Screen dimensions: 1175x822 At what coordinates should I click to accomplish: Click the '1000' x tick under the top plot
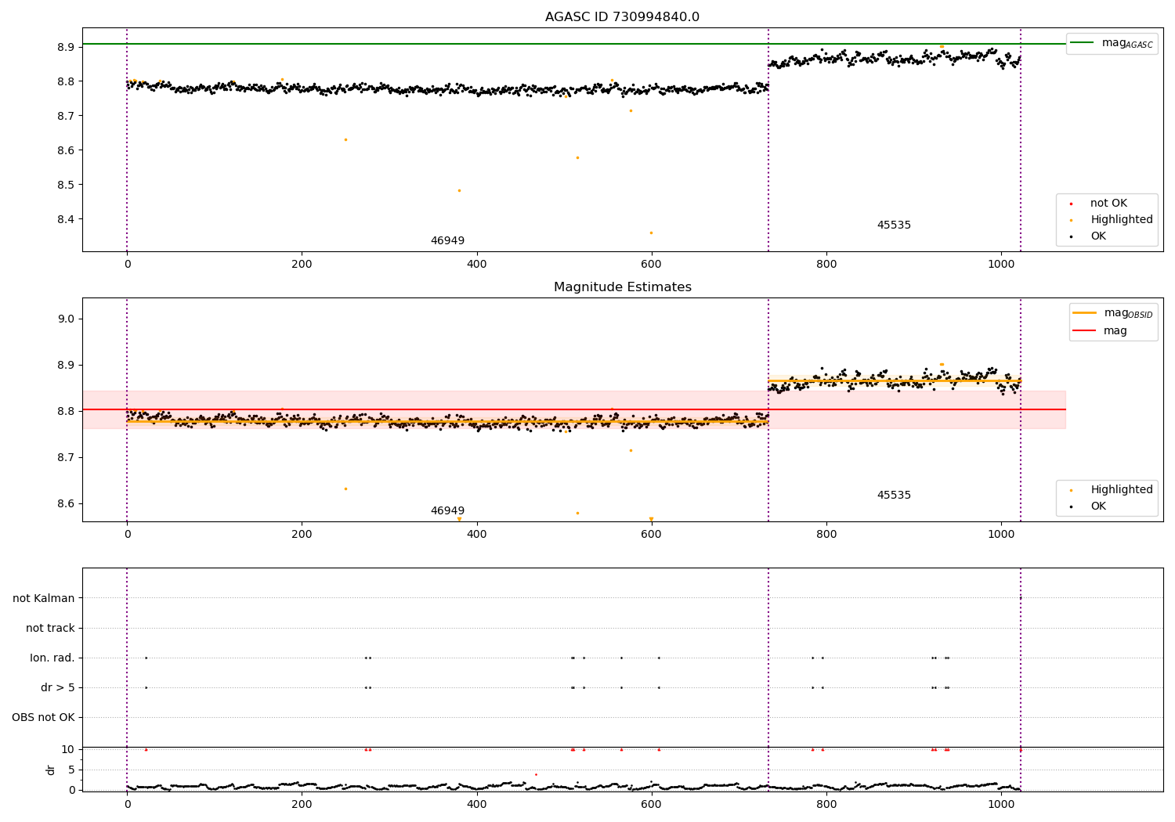tap(1001, 265)
